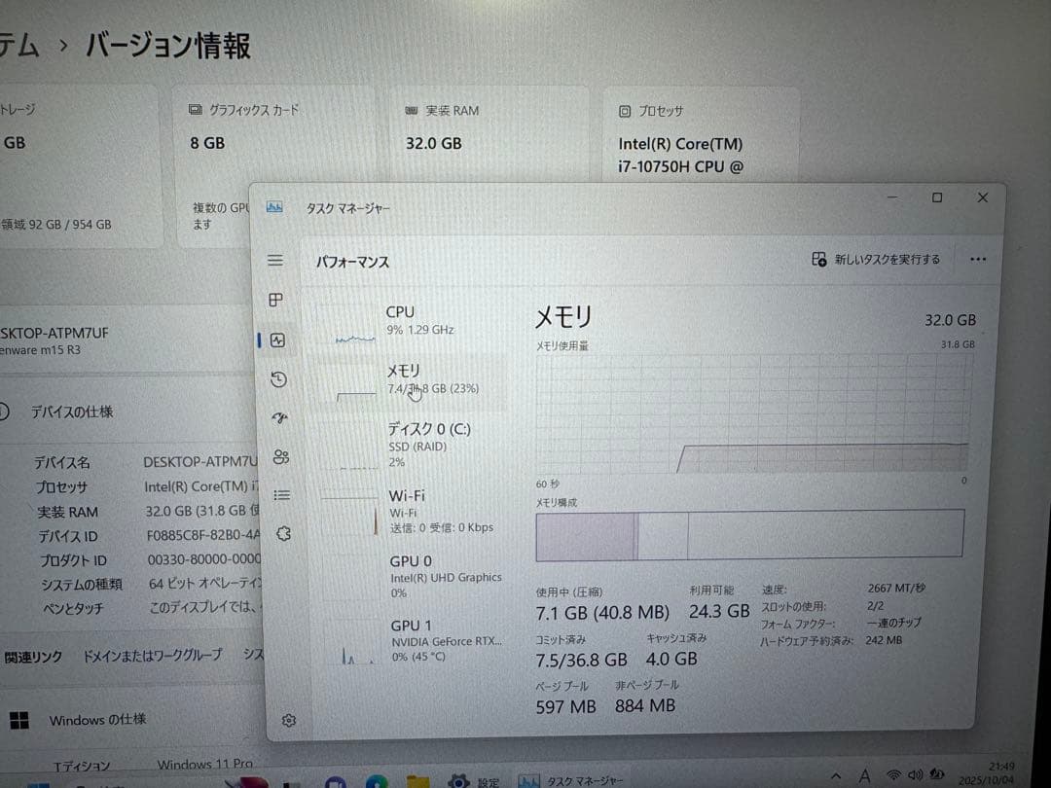Image resolution: width=1051 pixels, height=788 pixels.
Task: Select the Performance tab icon in sidebar
Action: 278,340
